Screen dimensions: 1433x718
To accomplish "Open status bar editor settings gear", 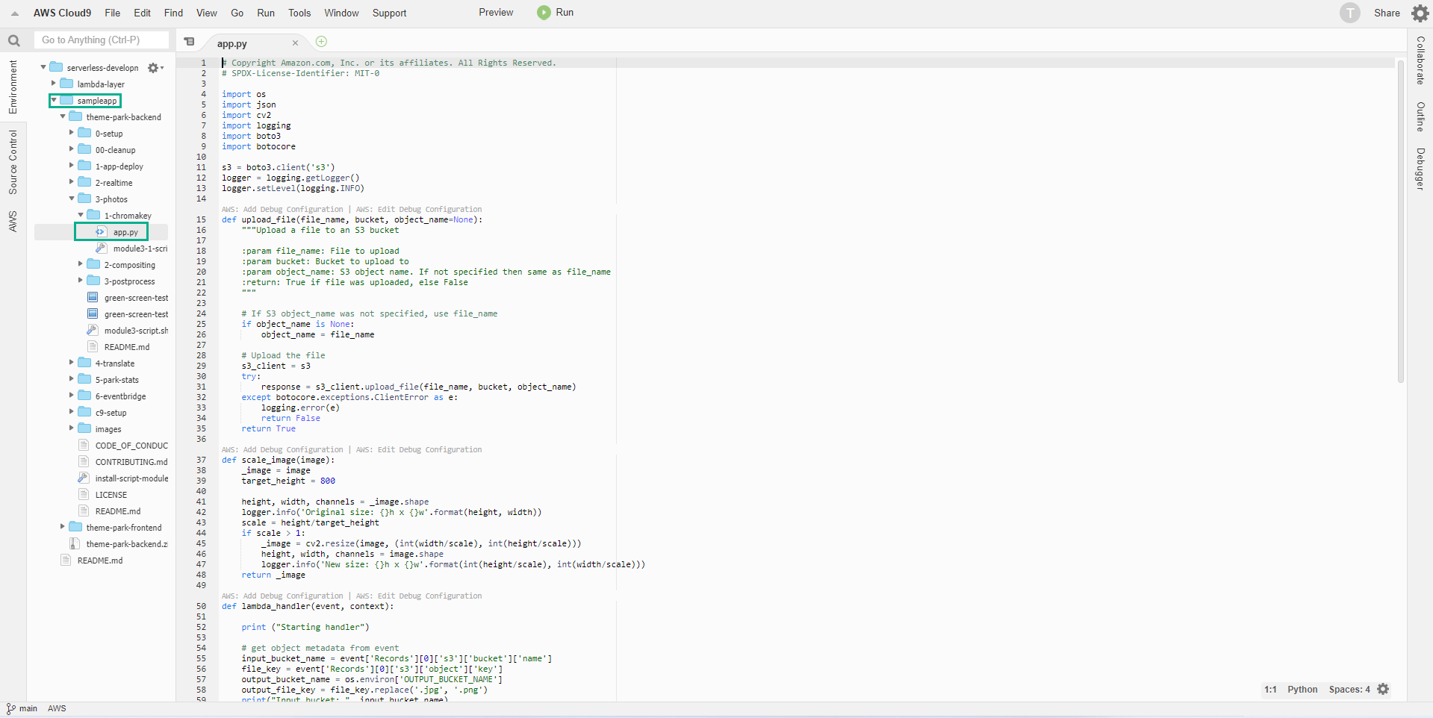I will (x=1383, y=690).
